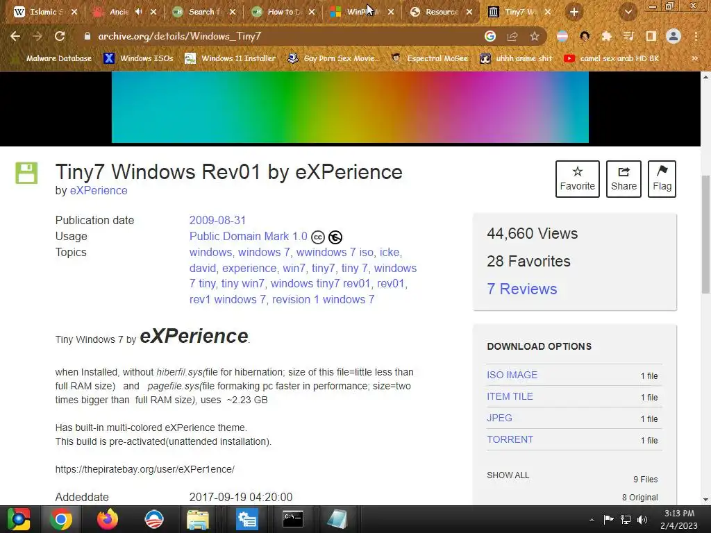Click the Creative Commons CC icon

318,237
